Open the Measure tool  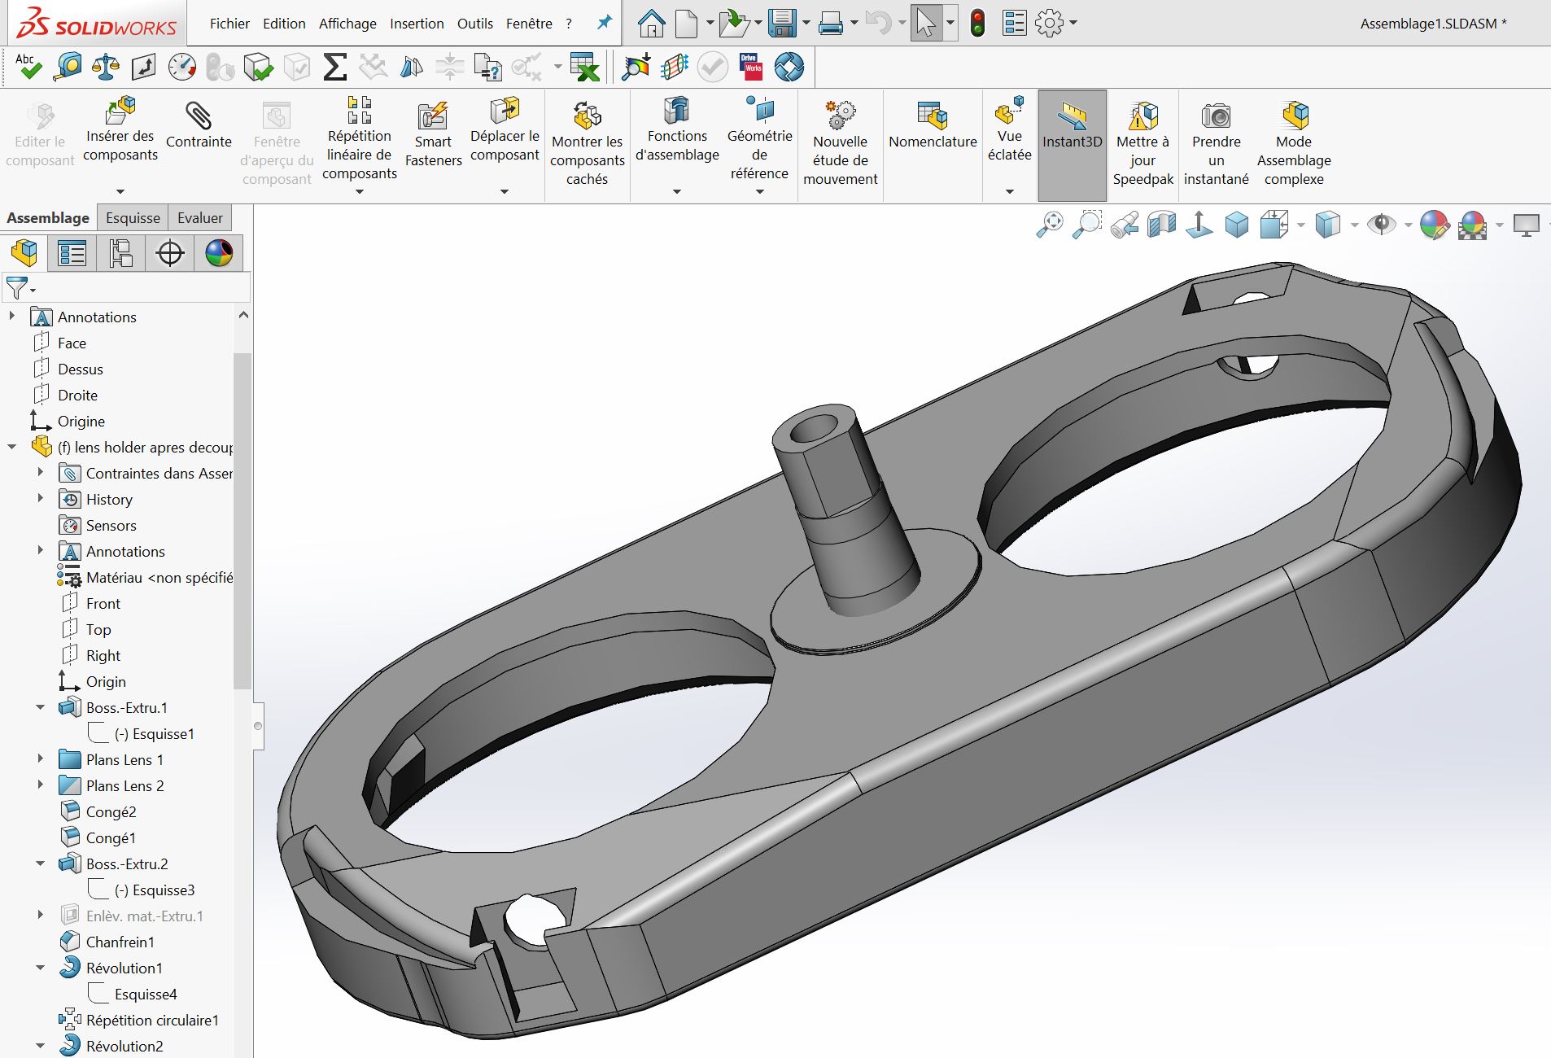pos(68,67)
